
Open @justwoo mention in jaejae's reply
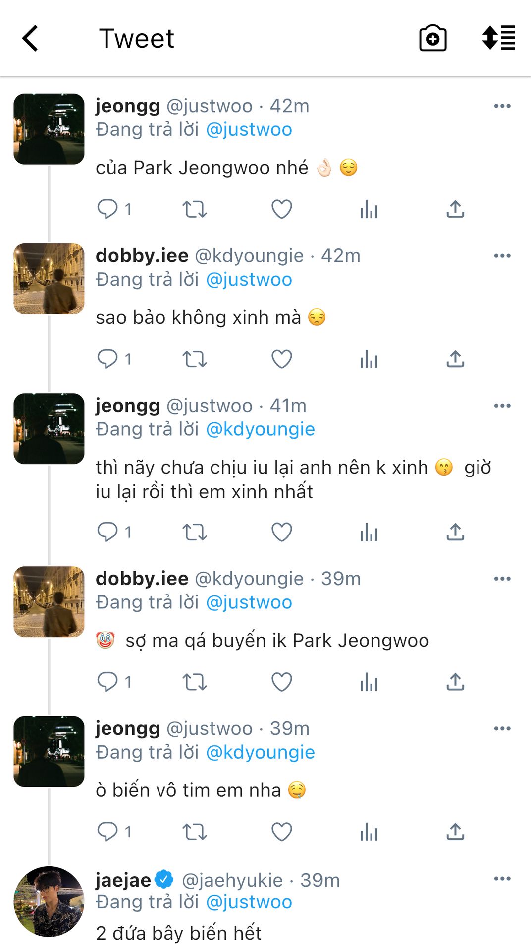click(249, 902)
